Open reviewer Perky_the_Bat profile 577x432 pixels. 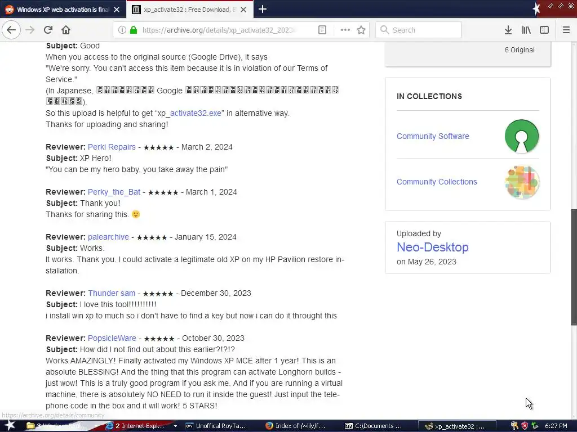114,192
